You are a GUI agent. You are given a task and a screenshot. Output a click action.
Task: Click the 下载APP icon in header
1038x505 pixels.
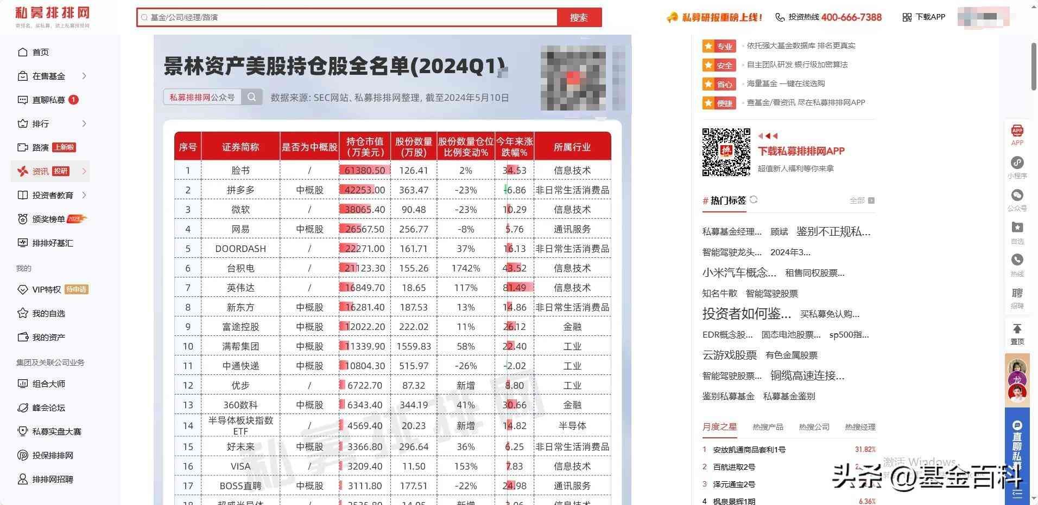907,17
